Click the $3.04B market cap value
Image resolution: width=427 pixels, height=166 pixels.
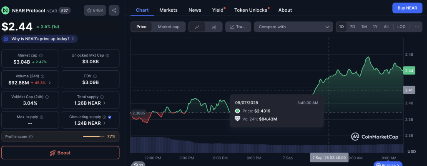tap(22, 62)
